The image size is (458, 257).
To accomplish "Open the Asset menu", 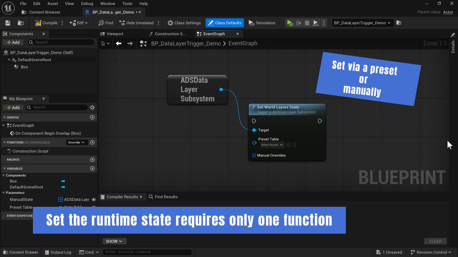I will (x=53, y=3).
